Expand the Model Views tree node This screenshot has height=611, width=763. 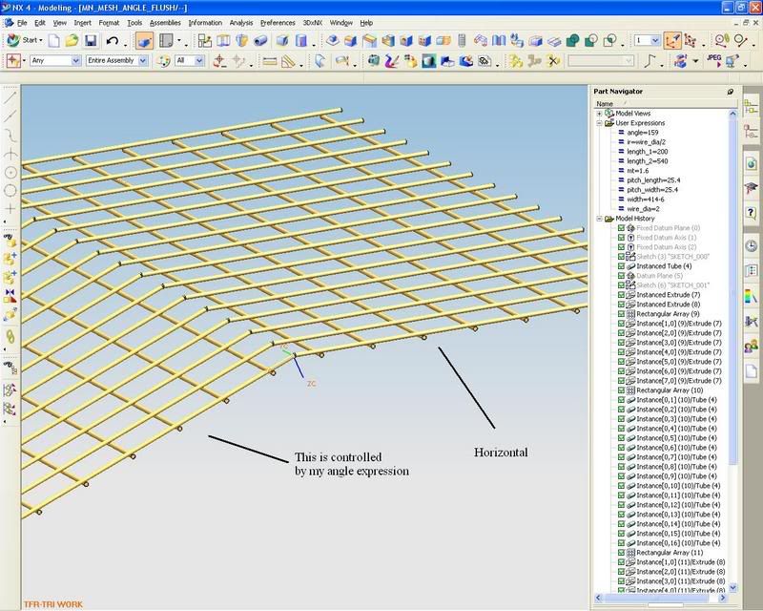click(x=599, y=114)
